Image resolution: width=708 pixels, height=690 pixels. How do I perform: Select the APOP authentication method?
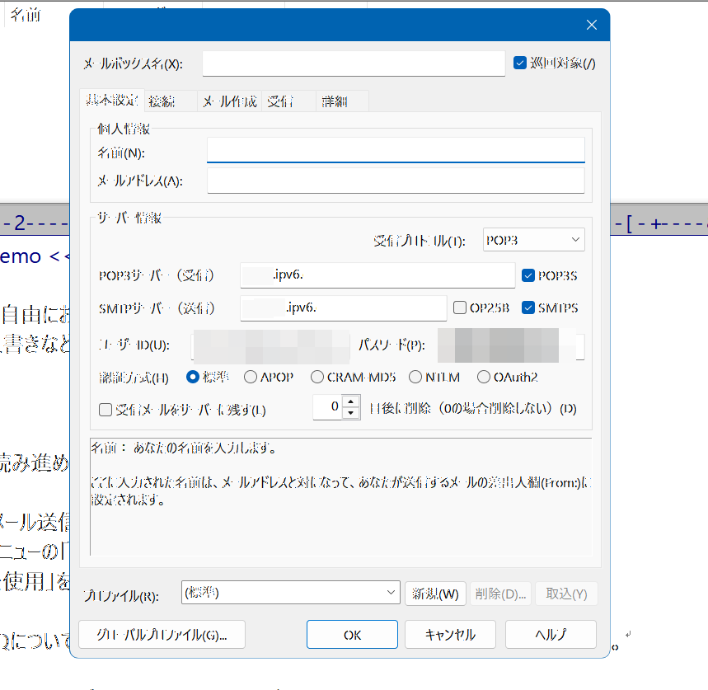[249, 377]
